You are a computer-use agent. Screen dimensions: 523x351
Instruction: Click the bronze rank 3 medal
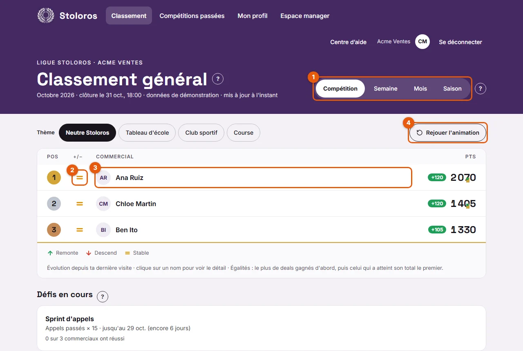(x=54, y=230)
